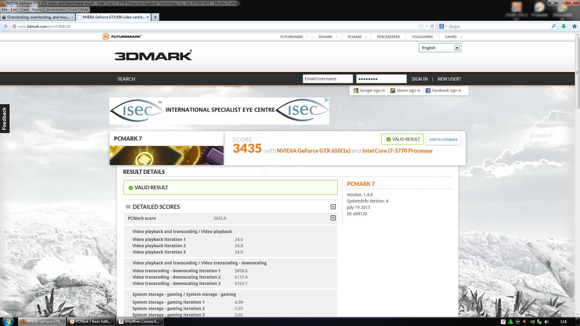Open the View menu
580x326 pixels.
tap(24, 10)
